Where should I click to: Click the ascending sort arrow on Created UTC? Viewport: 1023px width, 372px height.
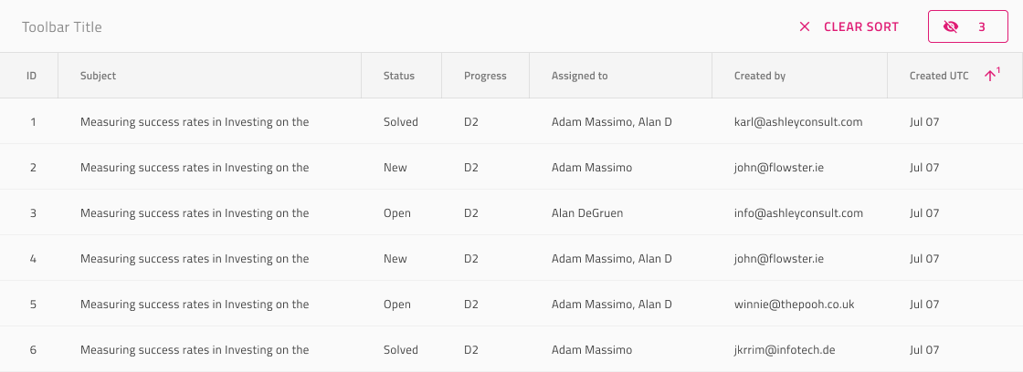tap(992, 75)
